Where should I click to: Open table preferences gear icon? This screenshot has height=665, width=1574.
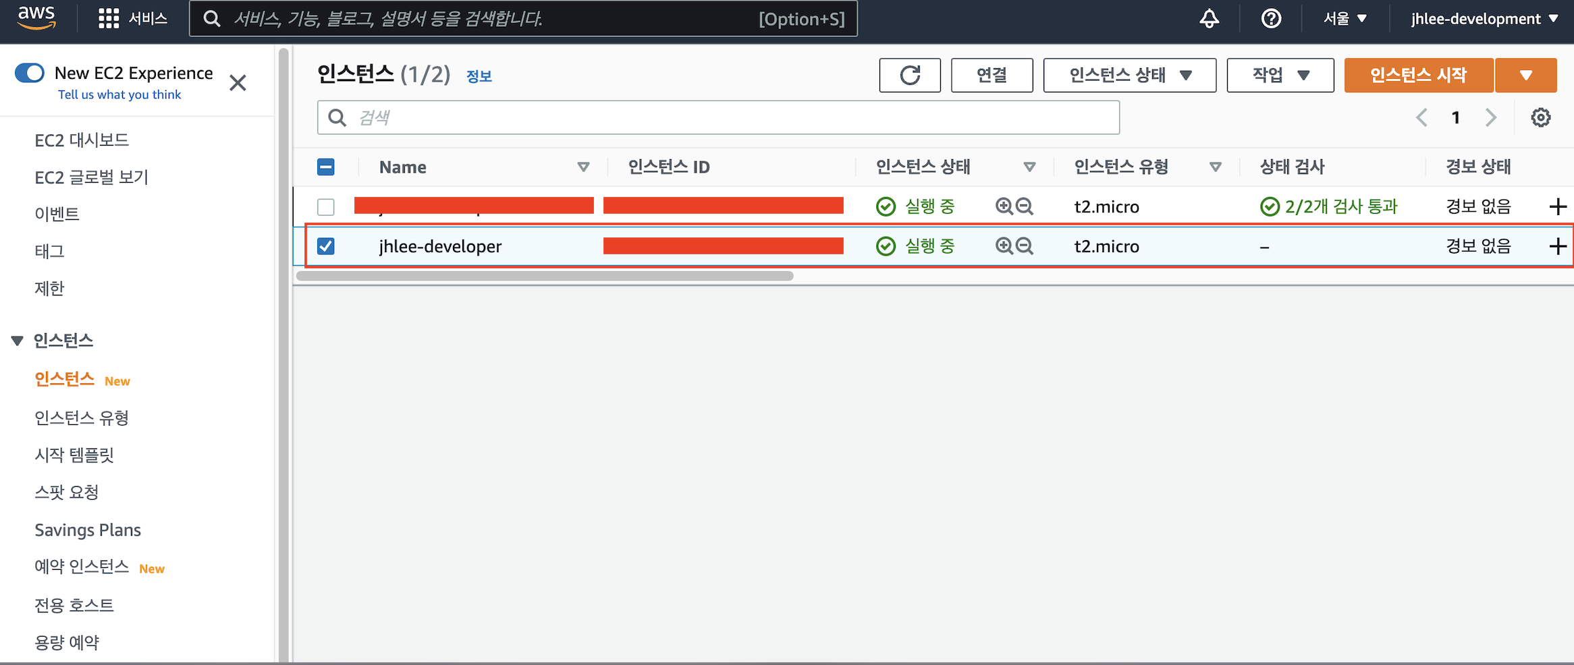pyautogui.click(x=1540, y=117)
